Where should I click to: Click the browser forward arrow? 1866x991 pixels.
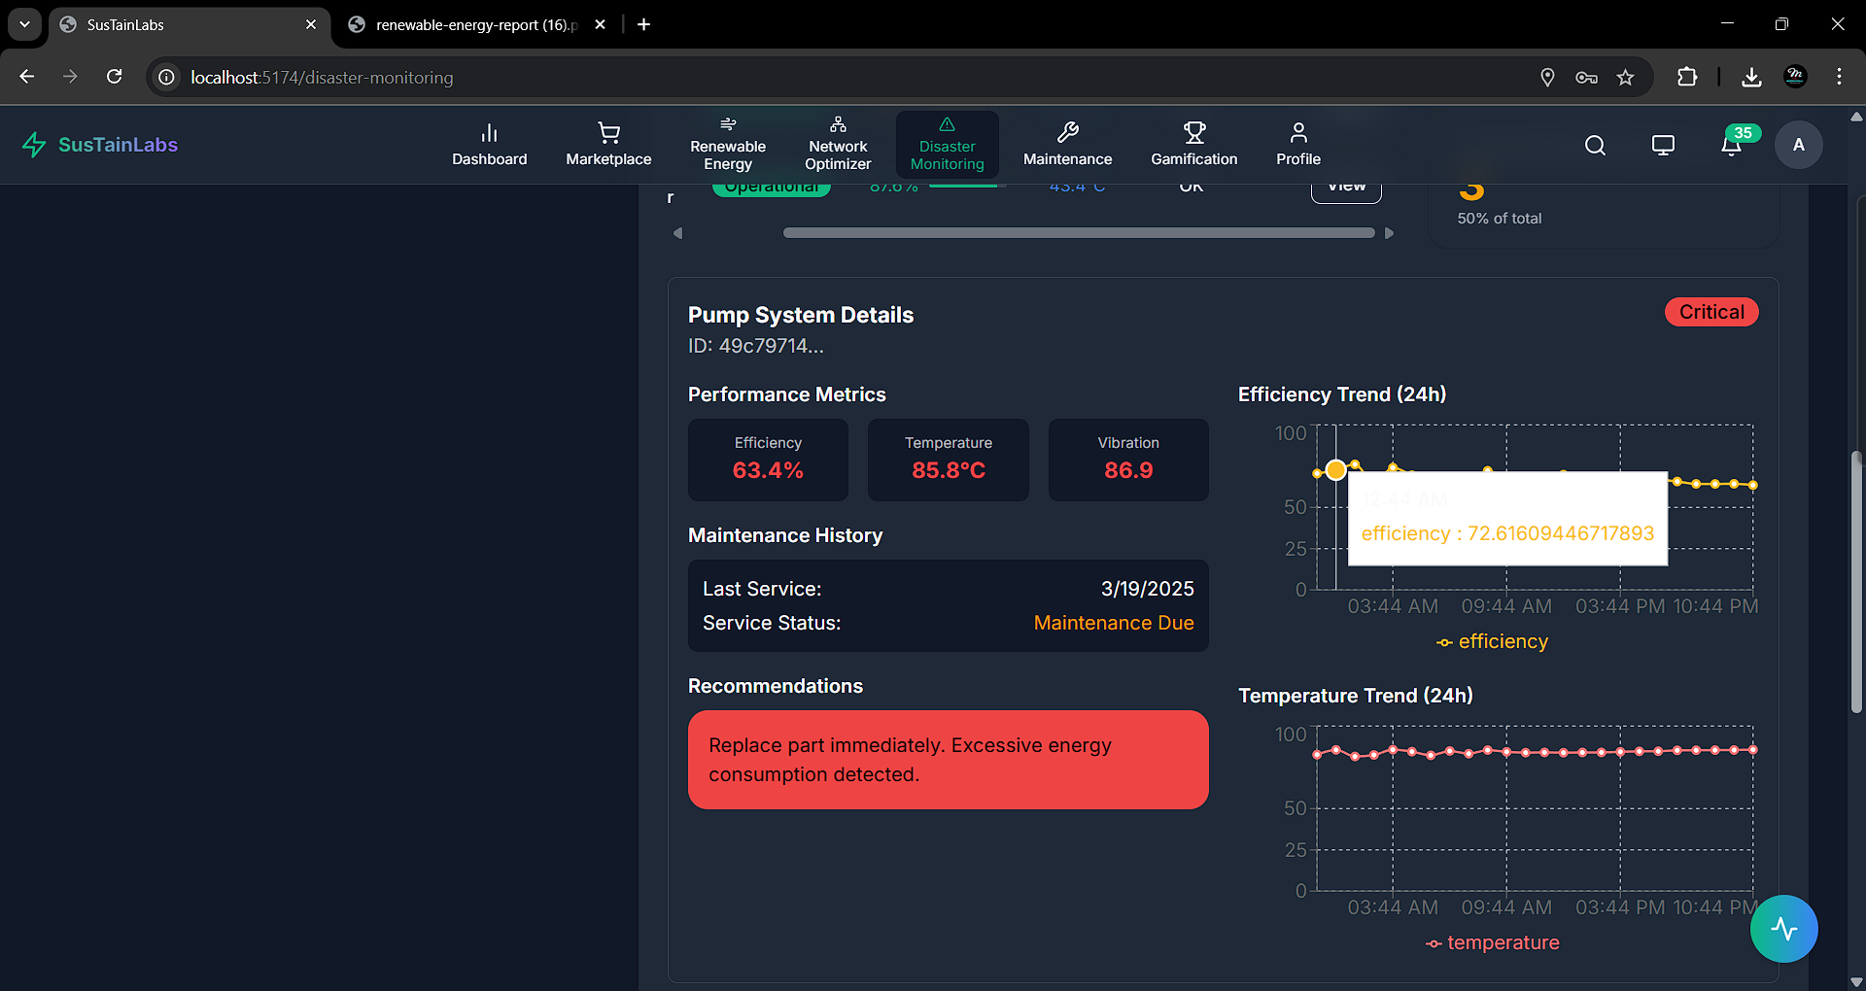pyautogui.click(x=70, y=77)
